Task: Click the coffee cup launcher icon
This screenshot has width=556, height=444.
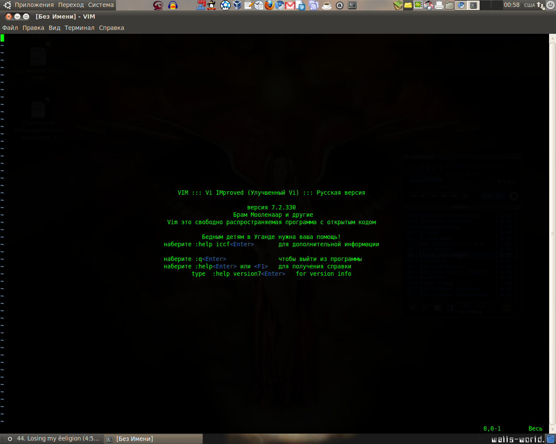Action: point(327,5)
